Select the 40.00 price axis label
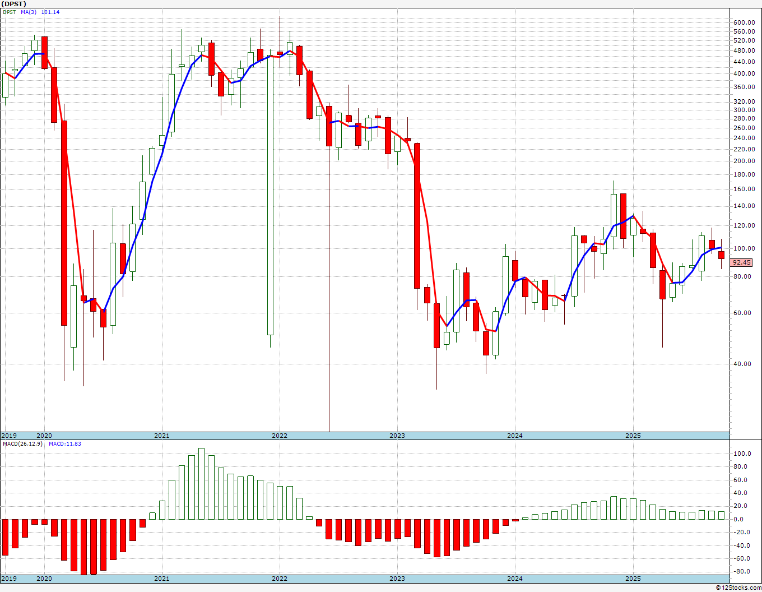The width and height of the screenshot is (762, 592). click(742, 364)
